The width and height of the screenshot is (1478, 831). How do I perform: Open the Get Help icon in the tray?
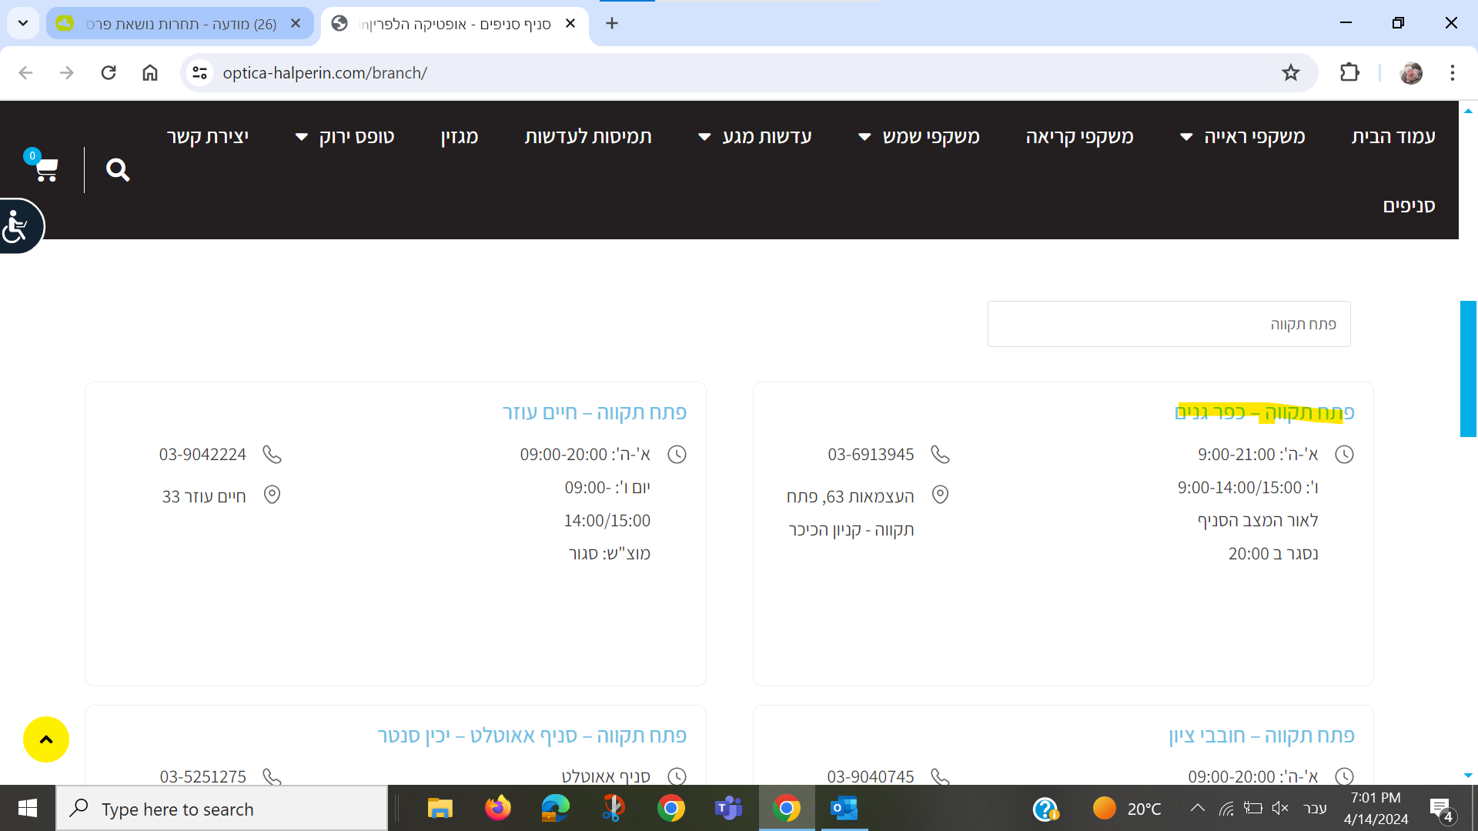pyautogui.click(x=1046, y=809)
